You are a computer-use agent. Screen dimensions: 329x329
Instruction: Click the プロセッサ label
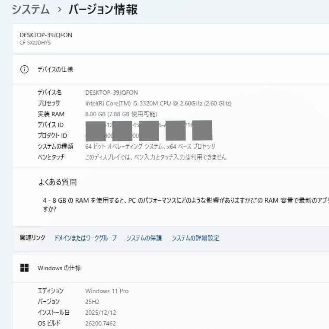pyautogui.click(x=49, y=103)
